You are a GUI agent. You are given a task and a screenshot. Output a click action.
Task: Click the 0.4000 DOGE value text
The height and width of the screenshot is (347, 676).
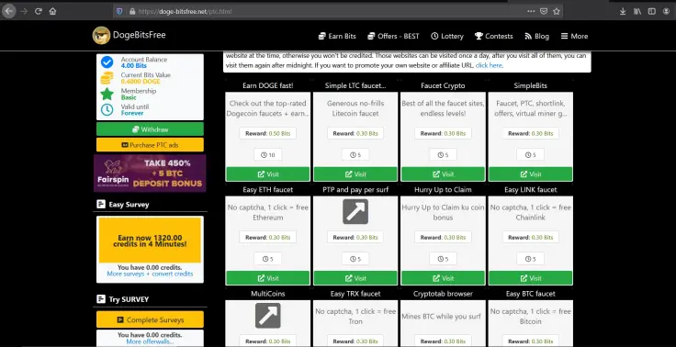pyautogui.click(x=141, y=82)
